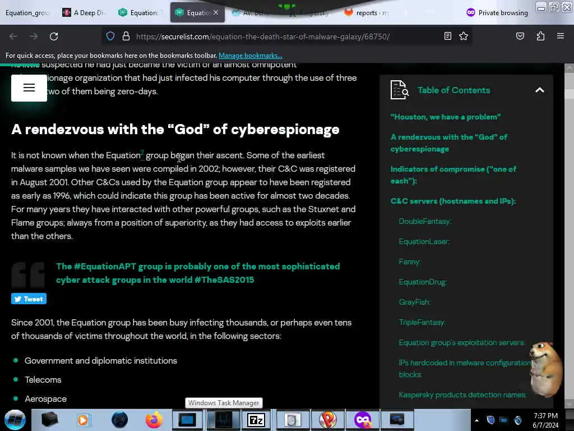Open the tracking protection shield icon
574x431 pixels.
coord(110,36)
